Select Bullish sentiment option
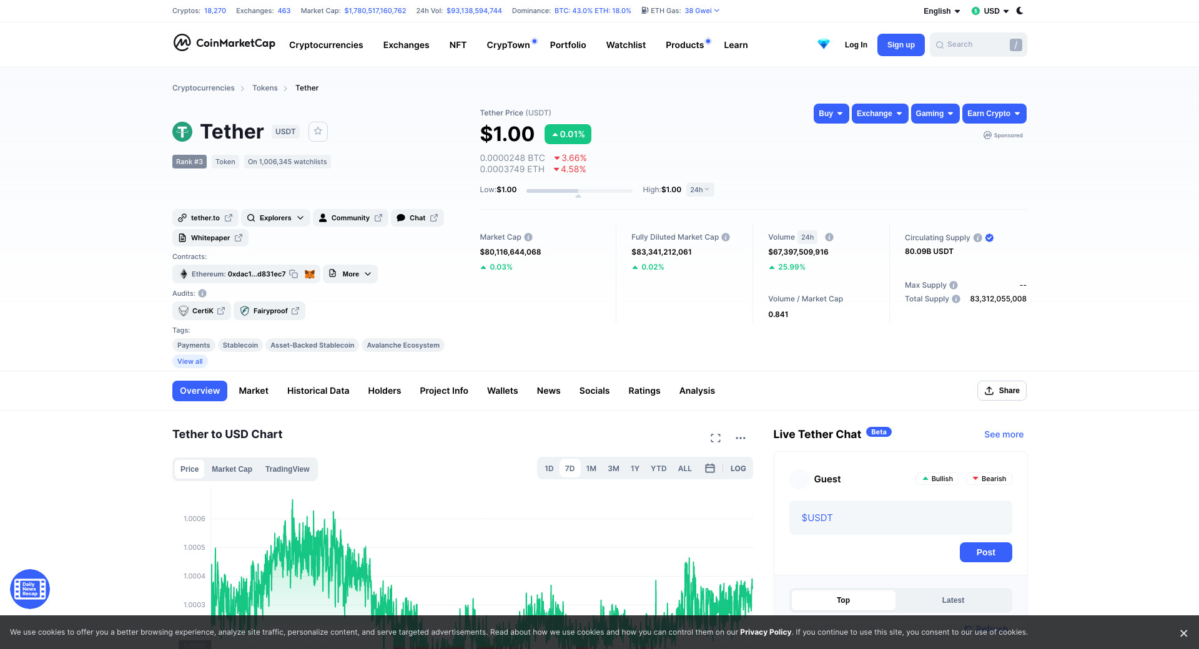 click(937, 479)
